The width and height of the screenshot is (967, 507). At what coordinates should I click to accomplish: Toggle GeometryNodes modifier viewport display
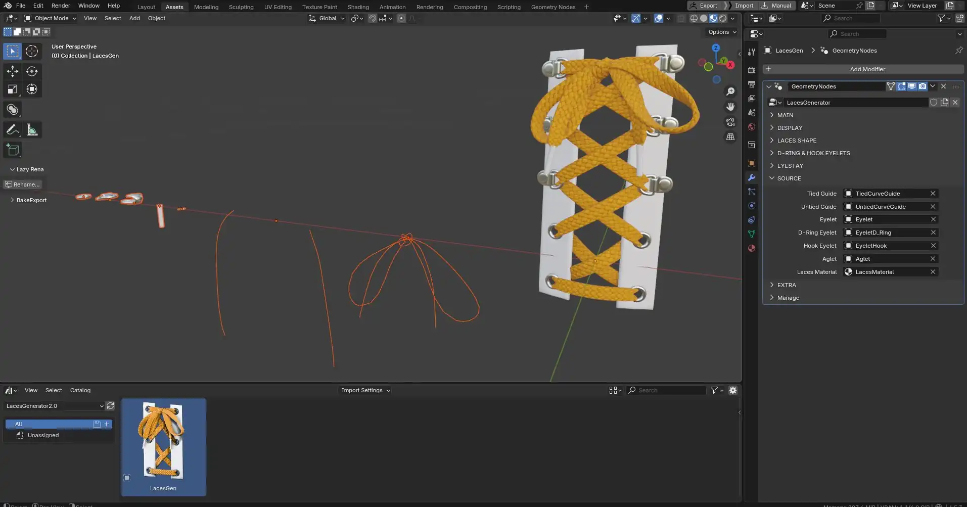[x=912, y=86]
